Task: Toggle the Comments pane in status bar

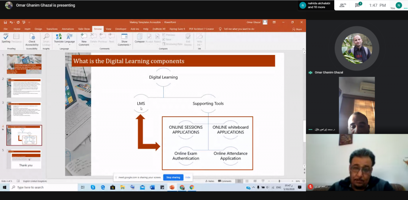Action: [224, 181]
